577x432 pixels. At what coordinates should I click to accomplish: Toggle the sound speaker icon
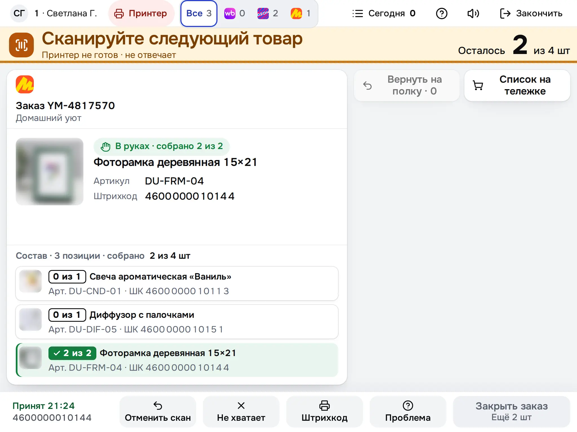coord(473,13)
